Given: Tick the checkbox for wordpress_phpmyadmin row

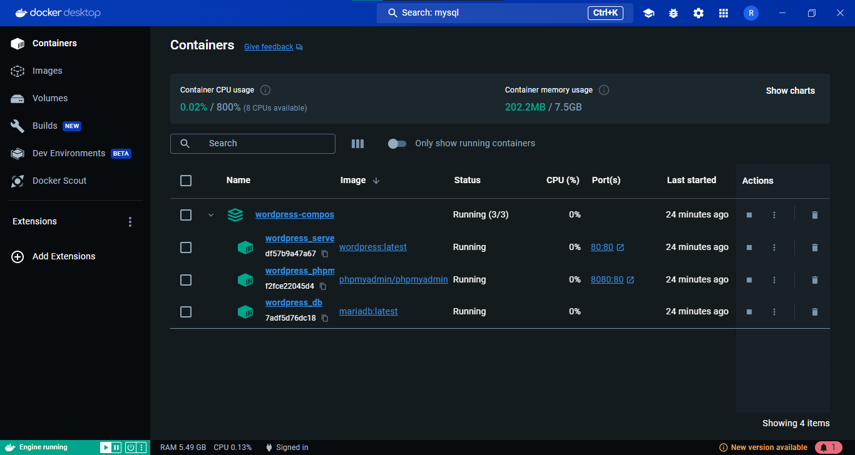Looking at the screenshot, I should (186, 280).
